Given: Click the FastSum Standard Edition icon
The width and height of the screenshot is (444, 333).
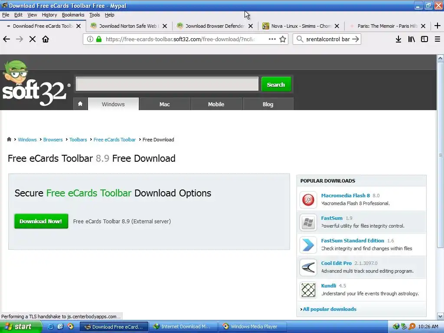Looking at the screenshot, I should pyautogui.click(x=308, y=245).
